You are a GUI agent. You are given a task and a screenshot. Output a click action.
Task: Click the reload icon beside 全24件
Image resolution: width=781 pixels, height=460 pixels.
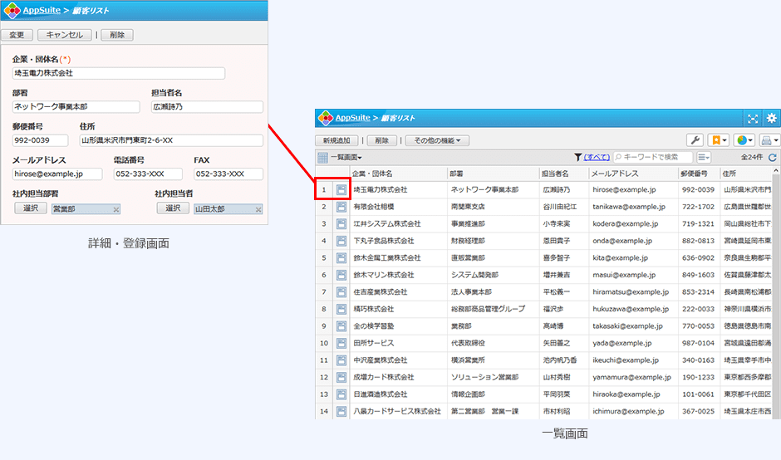click(x=773, y=157)
